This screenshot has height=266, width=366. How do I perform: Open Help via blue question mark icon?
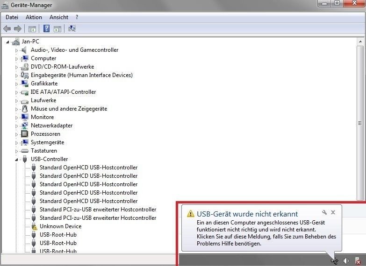[x=46, y=28]
